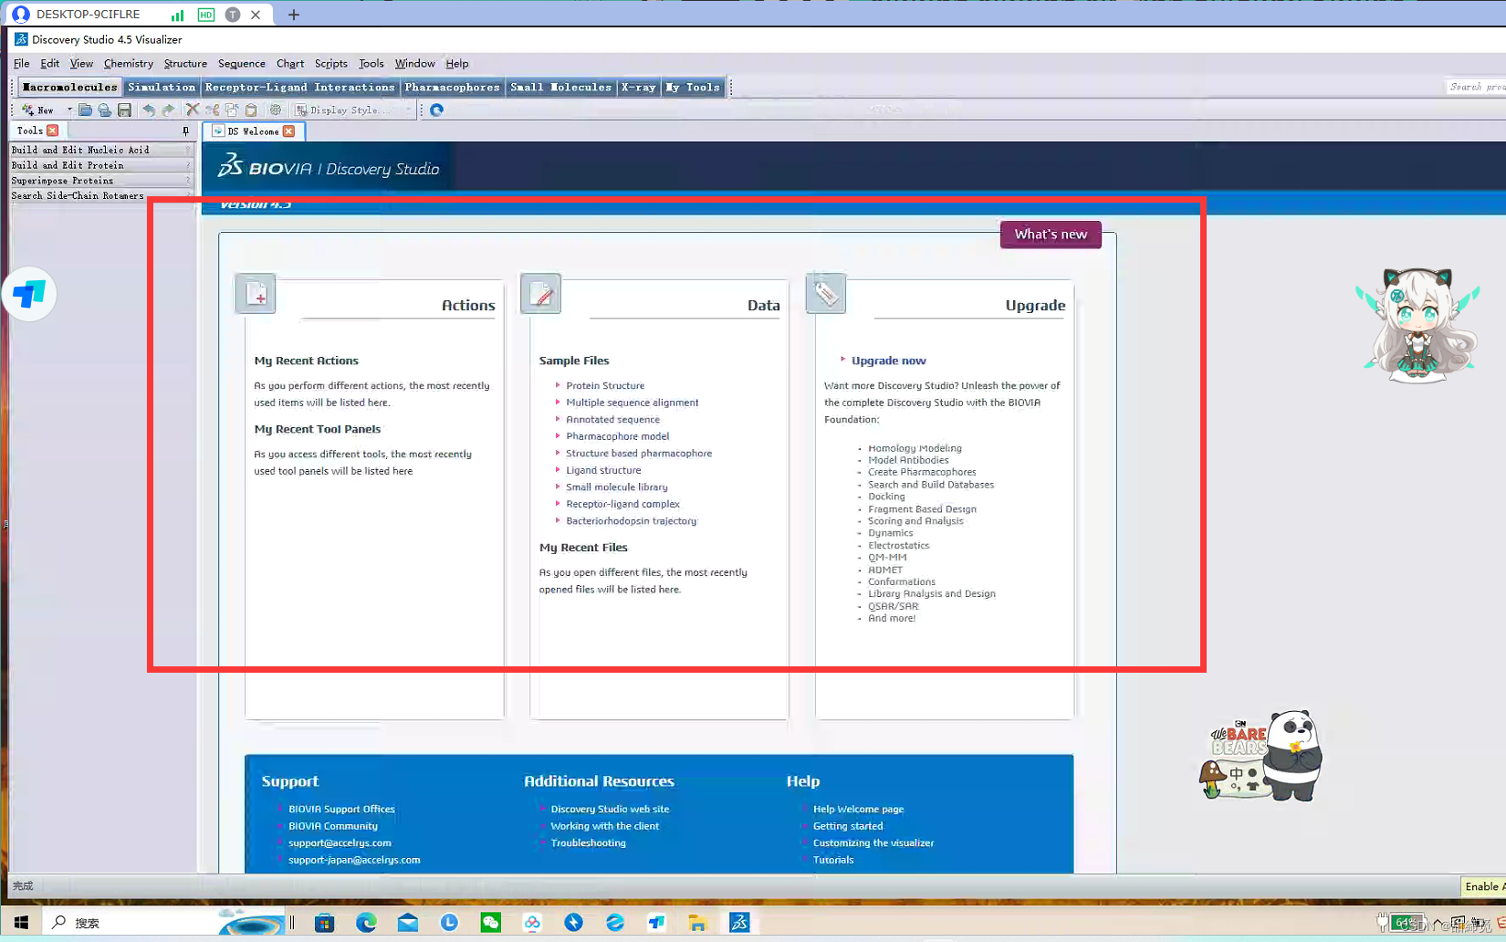Open the Chemistry menu
This screenshot has height=942, width=1506.
coord(129,64)
